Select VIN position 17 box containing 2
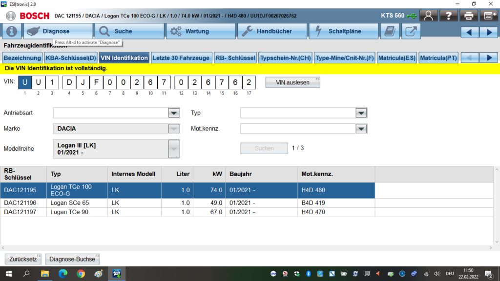The height and width of the screenshot is (281, 500). [x=249, y=82]
